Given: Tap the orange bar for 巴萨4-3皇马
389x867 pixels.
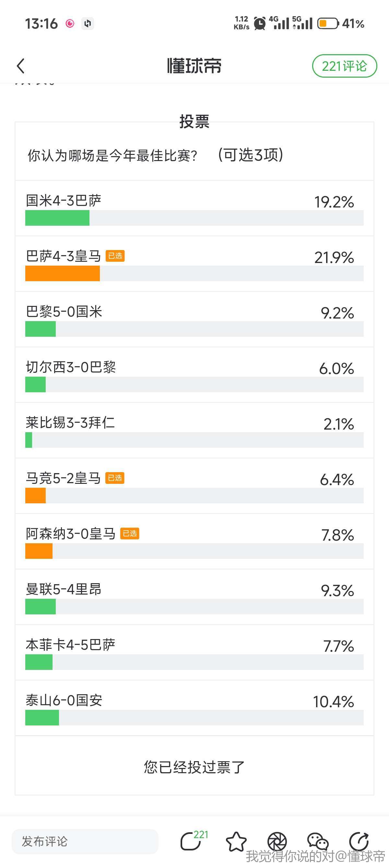Looking at the screenshot, I should 63,273.
